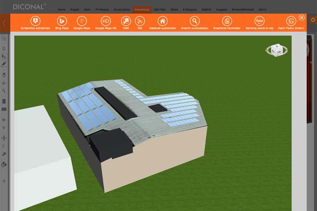Click Serialize scene to obj Beta

coord(260,21)
